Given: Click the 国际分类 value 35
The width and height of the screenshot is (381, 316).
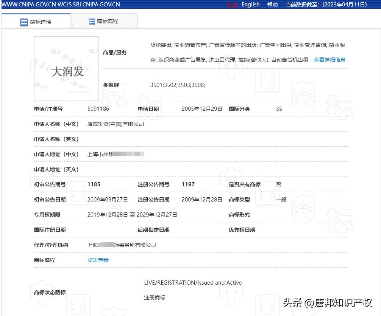Looking at the screenshot, I should click(279, 109).
